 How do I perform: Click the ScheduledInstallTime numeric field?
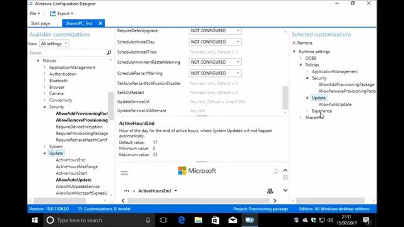pos(215,52)
